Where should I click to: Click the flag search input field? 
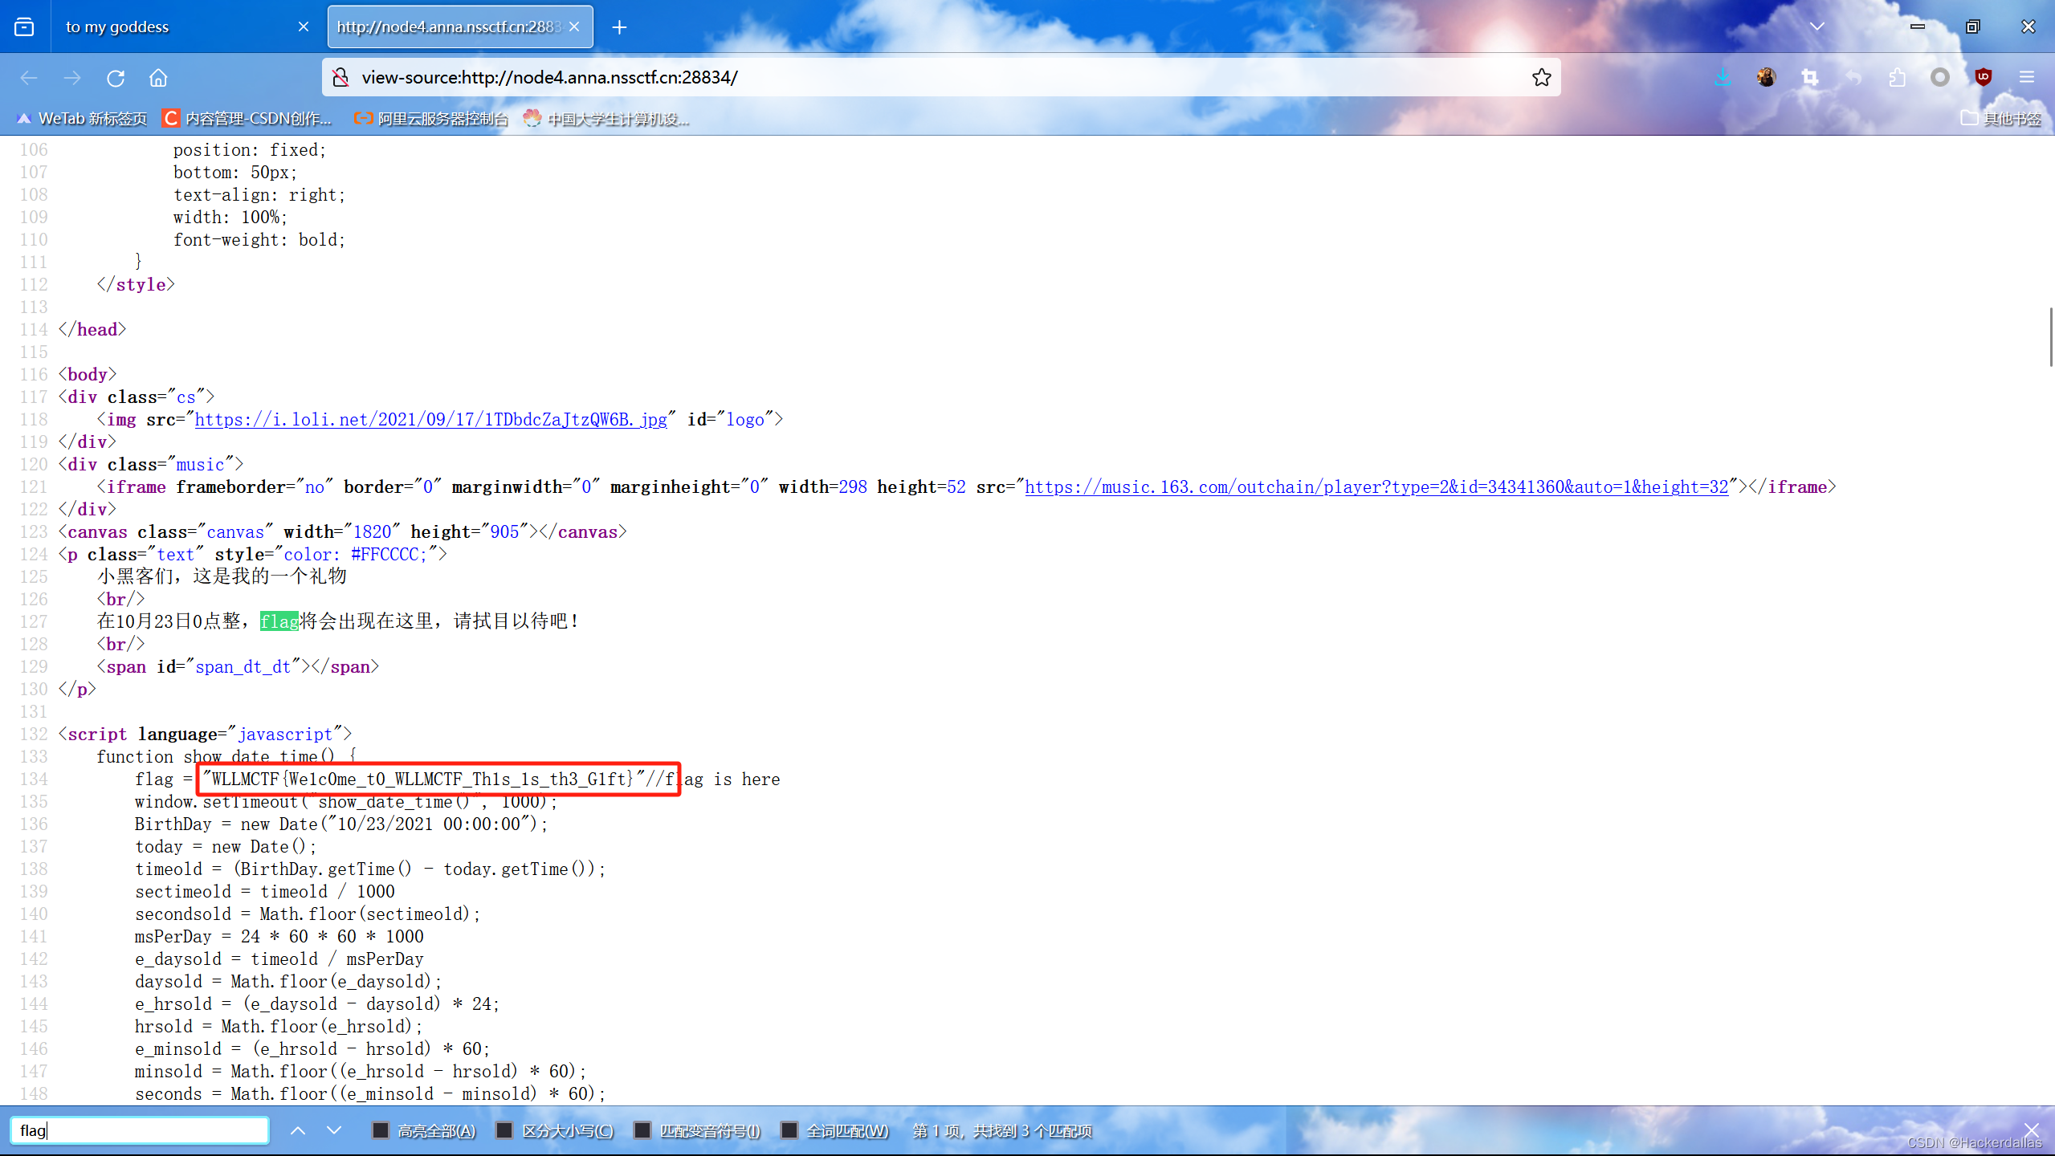click(141, 1130)
